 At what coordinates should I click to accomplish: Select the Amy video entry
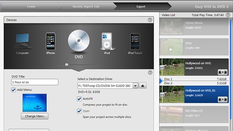click(194, 47)
